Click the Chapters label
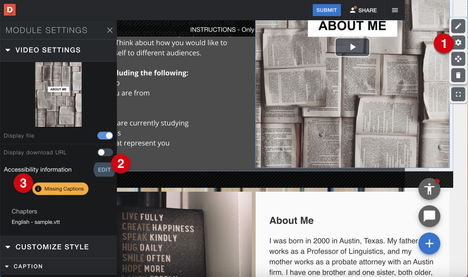 [25, 212]
